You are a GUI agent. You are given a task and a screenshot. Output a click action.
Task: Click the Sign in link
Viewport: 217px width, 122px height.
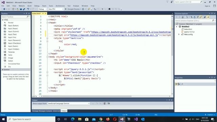[x=207, y=6]
